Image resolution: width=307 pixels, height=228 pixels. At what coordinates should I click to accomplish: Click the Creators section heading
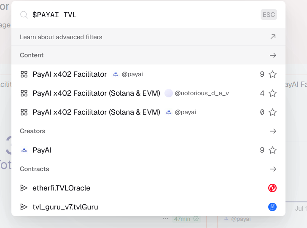[32, 131]
